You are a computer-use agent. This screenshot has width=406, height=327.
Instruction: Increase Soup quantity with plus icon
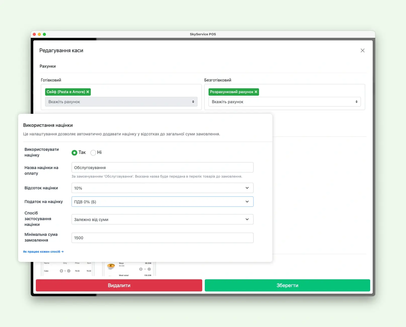tap(149, 269)
